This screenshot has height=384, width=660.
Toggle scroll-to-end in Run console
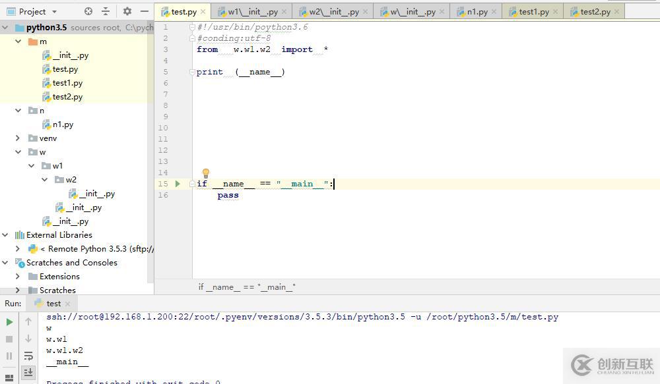point(28,372)
